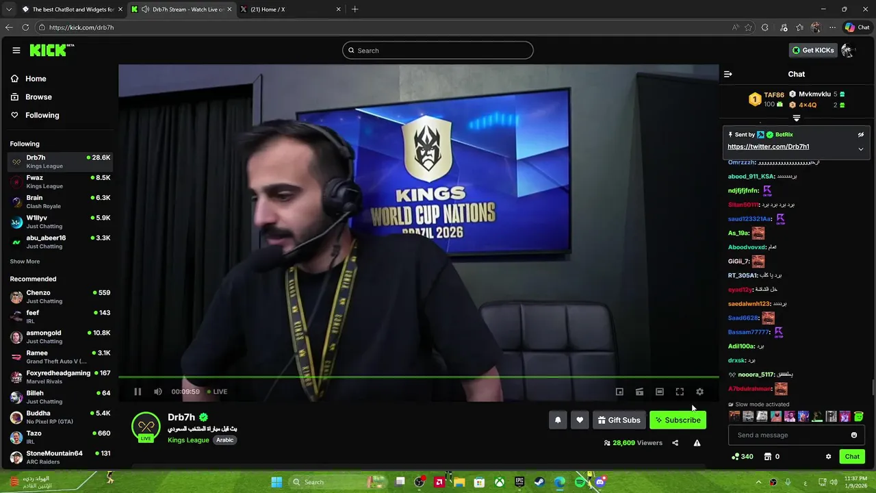Open Brain Clash Royale channel
The image size is (876, 493).
pos(60,201)
